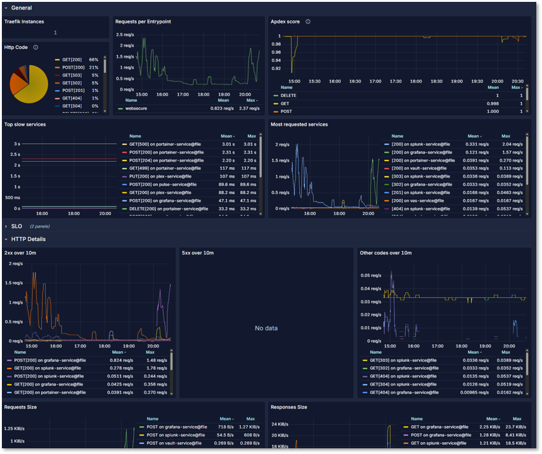Image resolution: width=542 pixels, height=454 pixels.
Task: Toggle the websecure series in Requests per Entrypoint
Action: pyautogui.click(x=135, y=108)
